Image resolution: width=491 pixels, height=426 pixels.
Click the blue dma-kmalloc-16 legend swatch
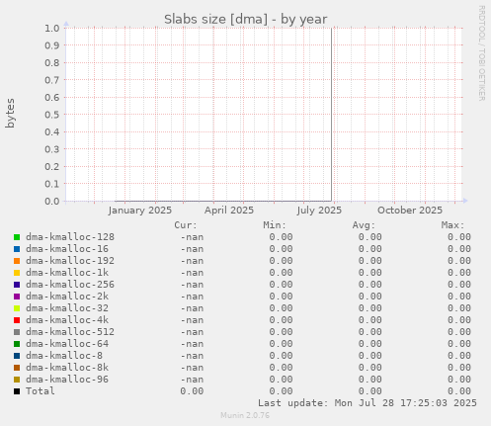17,249
